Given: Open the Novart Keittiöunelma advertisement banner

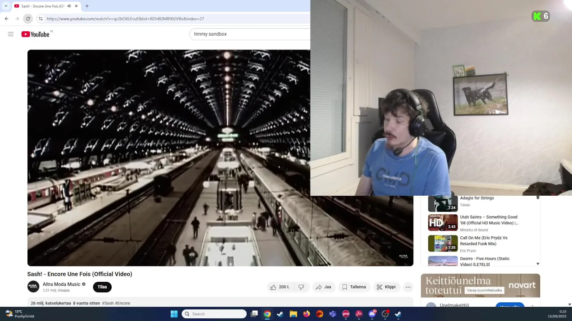Looking at the screenshot, I should pyautogui.click(x=480, y=285).
